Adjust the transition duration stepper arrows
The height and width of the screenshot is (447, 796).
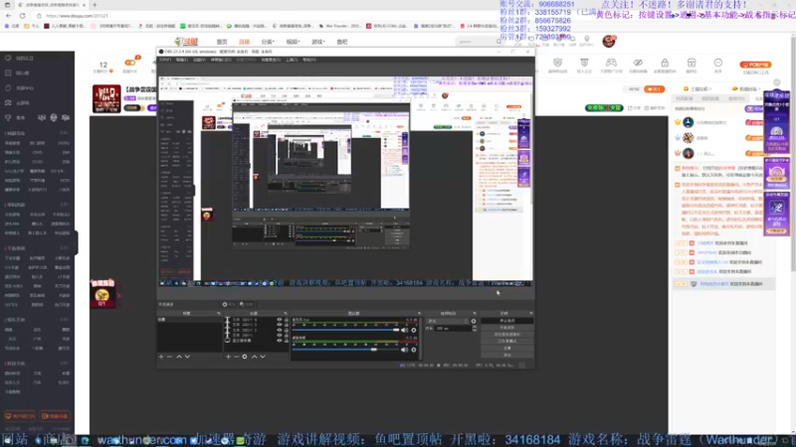(x=475, y=329)
